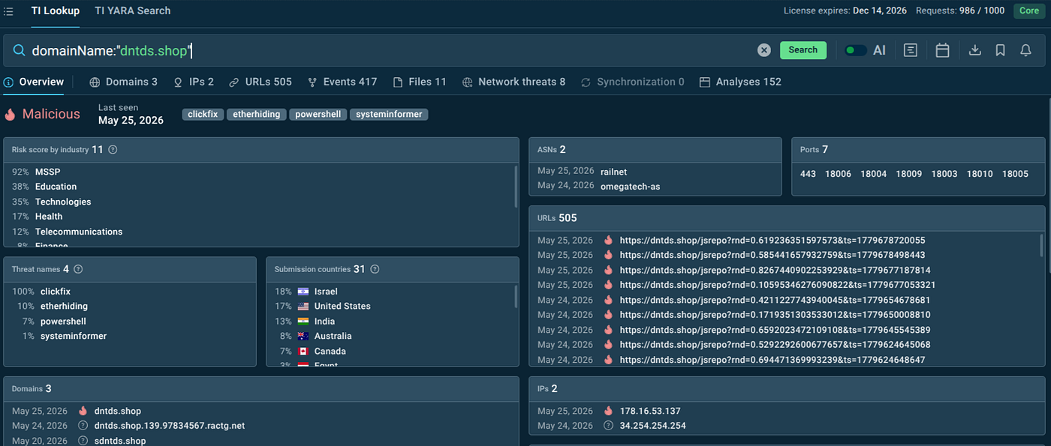Image resolution: width=1051 pixels, height=446 pixels.
Task: Open URL ending ts=1779624648647
Action: point(772,360)
